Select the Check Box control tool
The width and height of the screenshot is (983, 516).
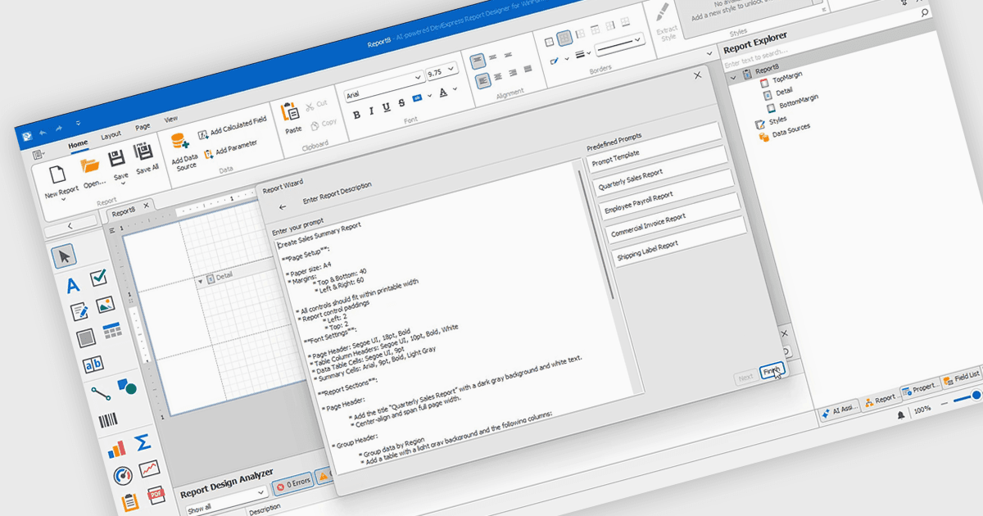tap(100, 278)
